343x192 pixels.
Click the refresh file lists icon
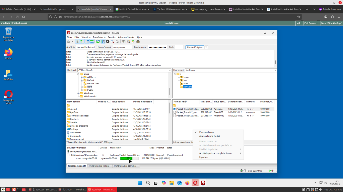coord(98,41)
